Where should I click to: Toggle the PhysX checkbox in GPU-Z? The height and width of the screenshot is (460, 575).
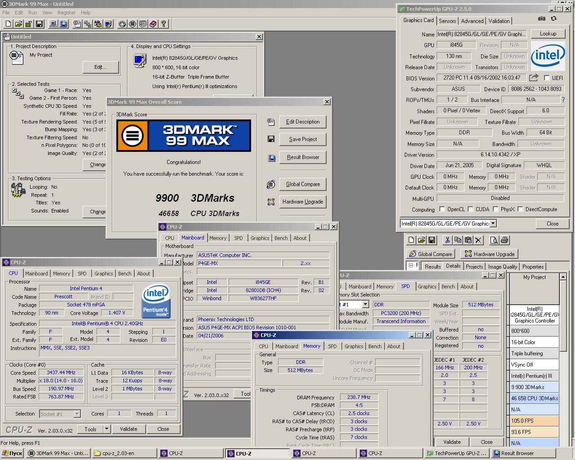(495, 209)
